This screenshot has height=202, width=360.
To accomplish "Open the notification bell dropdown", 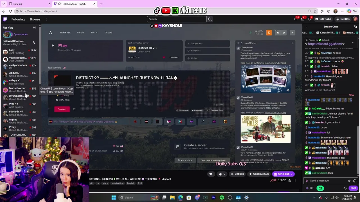I will 222,174.
